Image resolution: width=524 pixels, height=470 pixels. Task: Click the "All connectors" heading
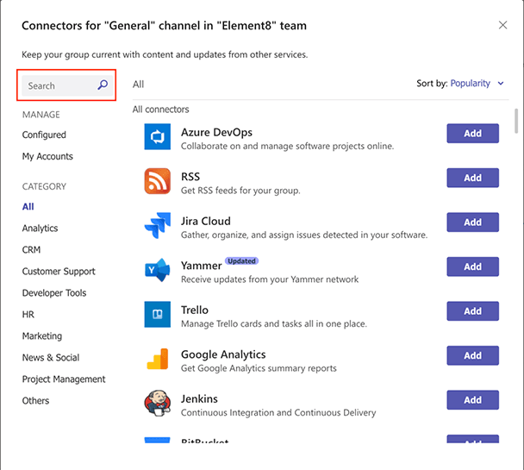pos(161,110)
